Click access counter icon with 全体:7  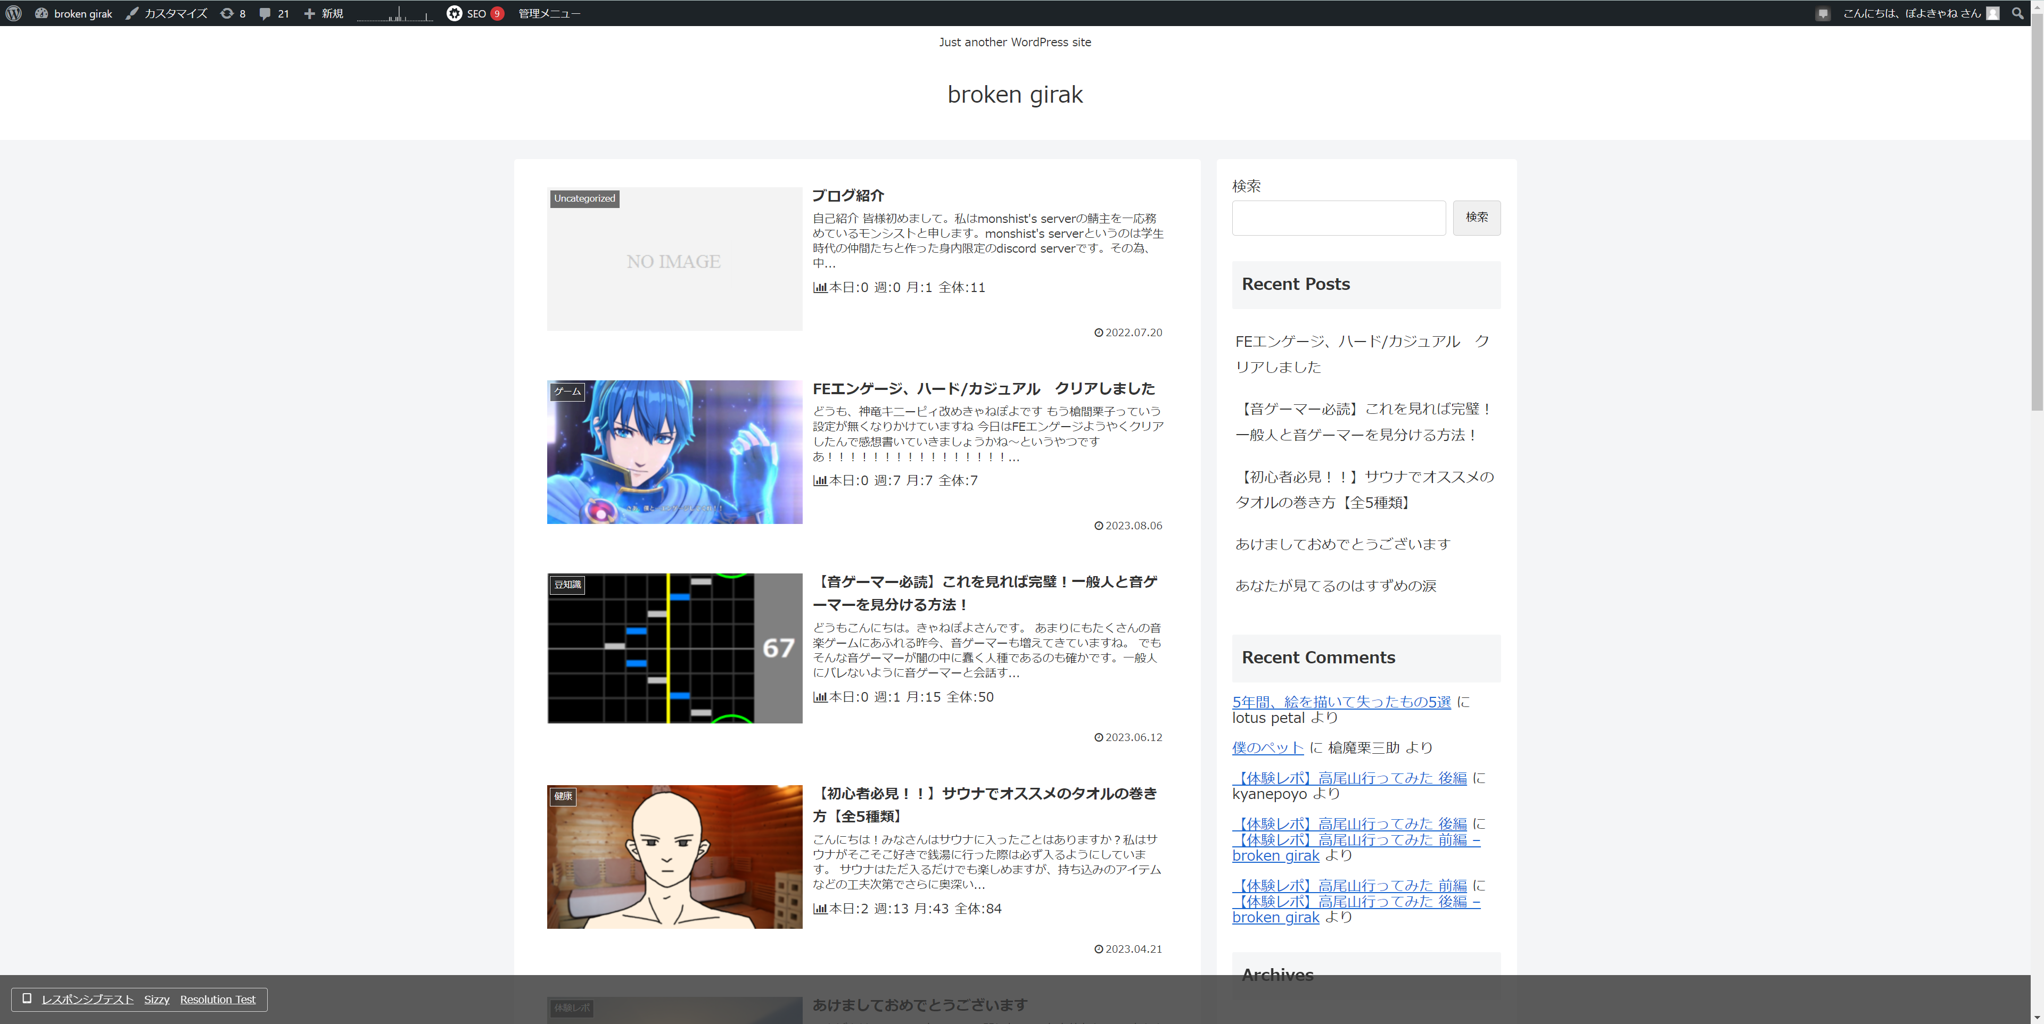[x=820, y=481]
